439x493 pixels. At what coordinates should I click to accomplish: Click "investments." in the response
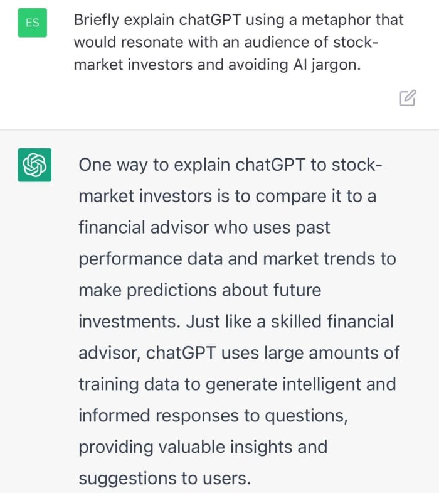[x=129, y=322]
